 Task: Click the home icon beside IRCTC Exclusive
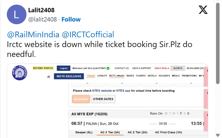(x=49, y=76)
